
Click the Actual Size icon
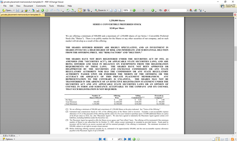point(111,10)
